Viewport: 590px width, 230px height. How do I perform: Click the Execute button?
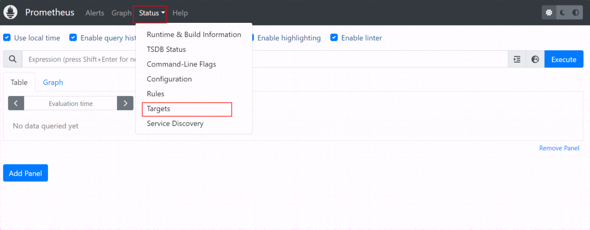point(564,59)
